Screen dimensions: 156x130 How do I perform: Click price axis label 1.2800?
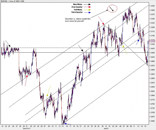click(x=152, y=96)
